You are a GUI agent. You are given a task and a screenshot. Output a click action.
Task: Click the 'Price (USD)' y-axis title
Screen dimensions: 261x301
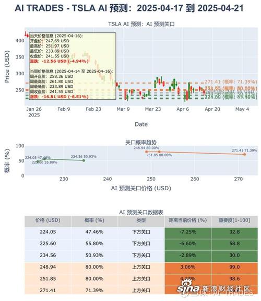click(x=7, y=66)
